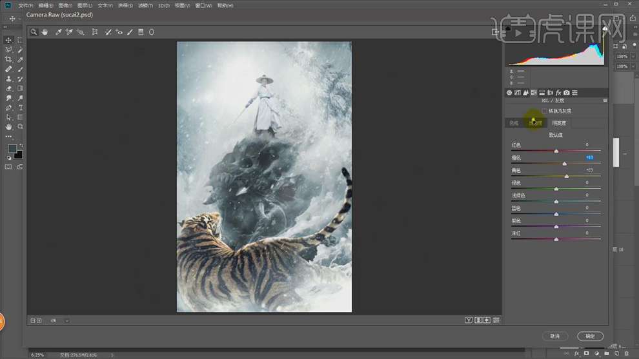Pick the White Balance eyedropper tool
The height and width of the screenshot is (359, 639).
[58, 32]
